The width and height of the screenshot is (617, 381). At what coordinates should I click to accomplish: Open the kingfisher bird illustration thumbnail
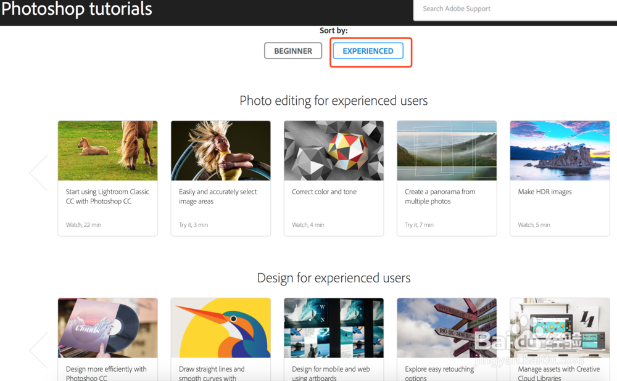[x=221, y=328]
